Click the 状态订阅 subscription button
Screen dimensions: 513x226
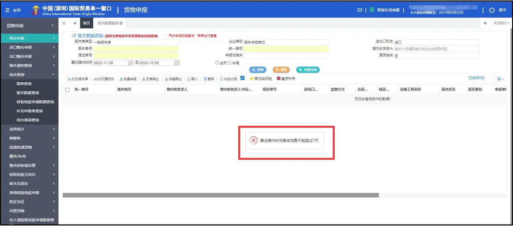(228, 79)
